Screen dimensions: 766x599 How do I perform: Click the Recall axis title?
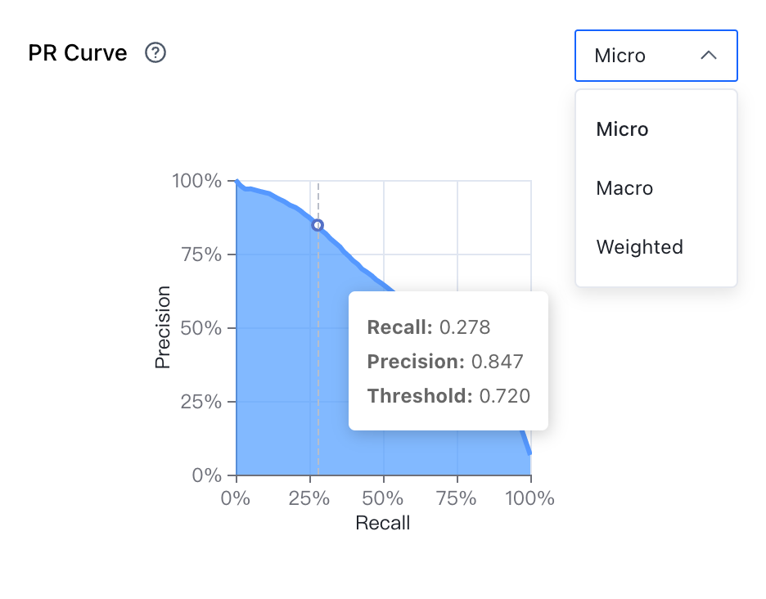point(382,523)
